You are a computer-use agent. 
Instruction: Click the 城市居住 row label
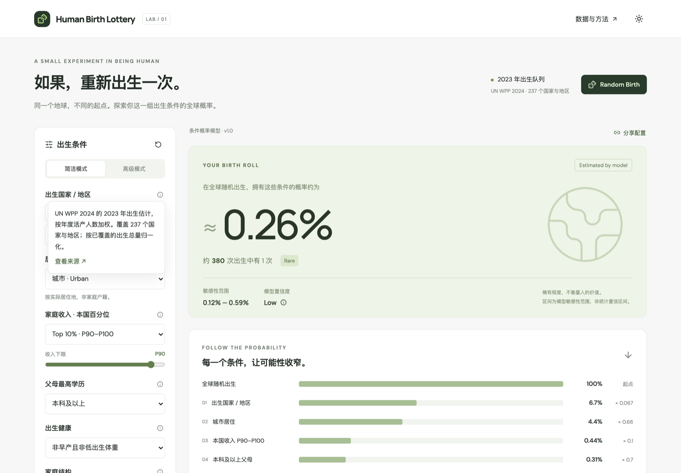coord(224,422)
